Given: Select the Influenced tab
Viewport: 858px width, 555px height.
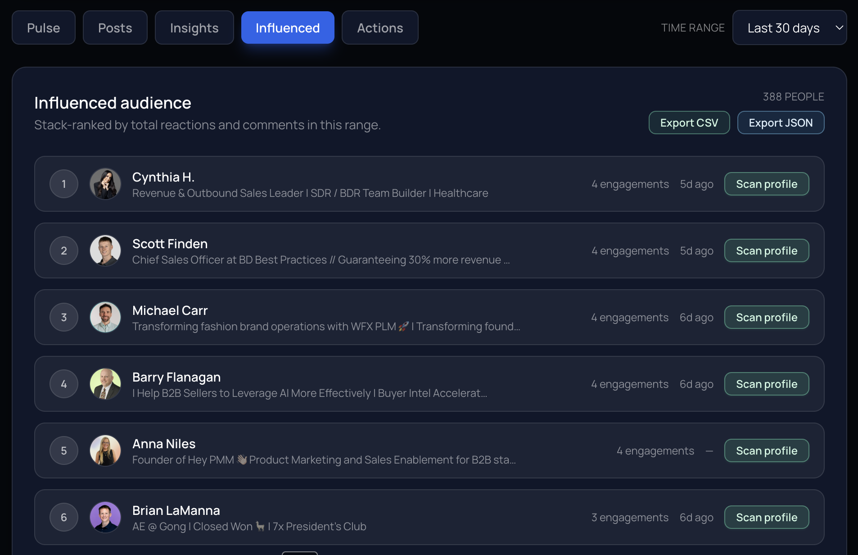Looking at the screenshot, I should 288,27.
